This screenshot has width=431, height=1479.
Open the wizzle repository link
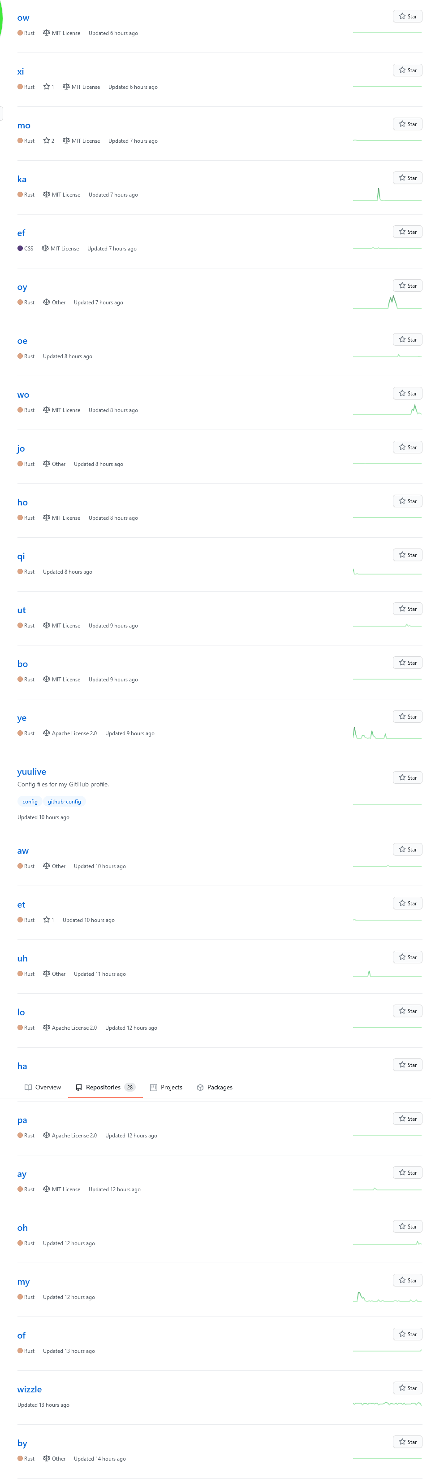(29, 1389)
